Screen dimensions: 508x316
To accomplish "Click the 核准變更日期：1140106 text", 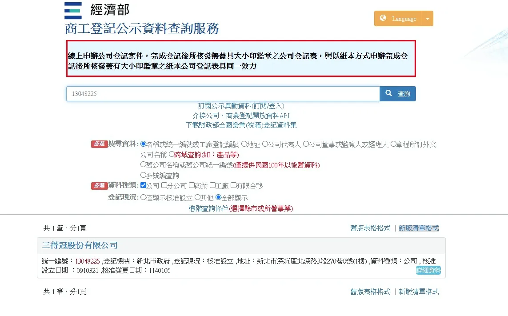I will (x=136, y=270).
